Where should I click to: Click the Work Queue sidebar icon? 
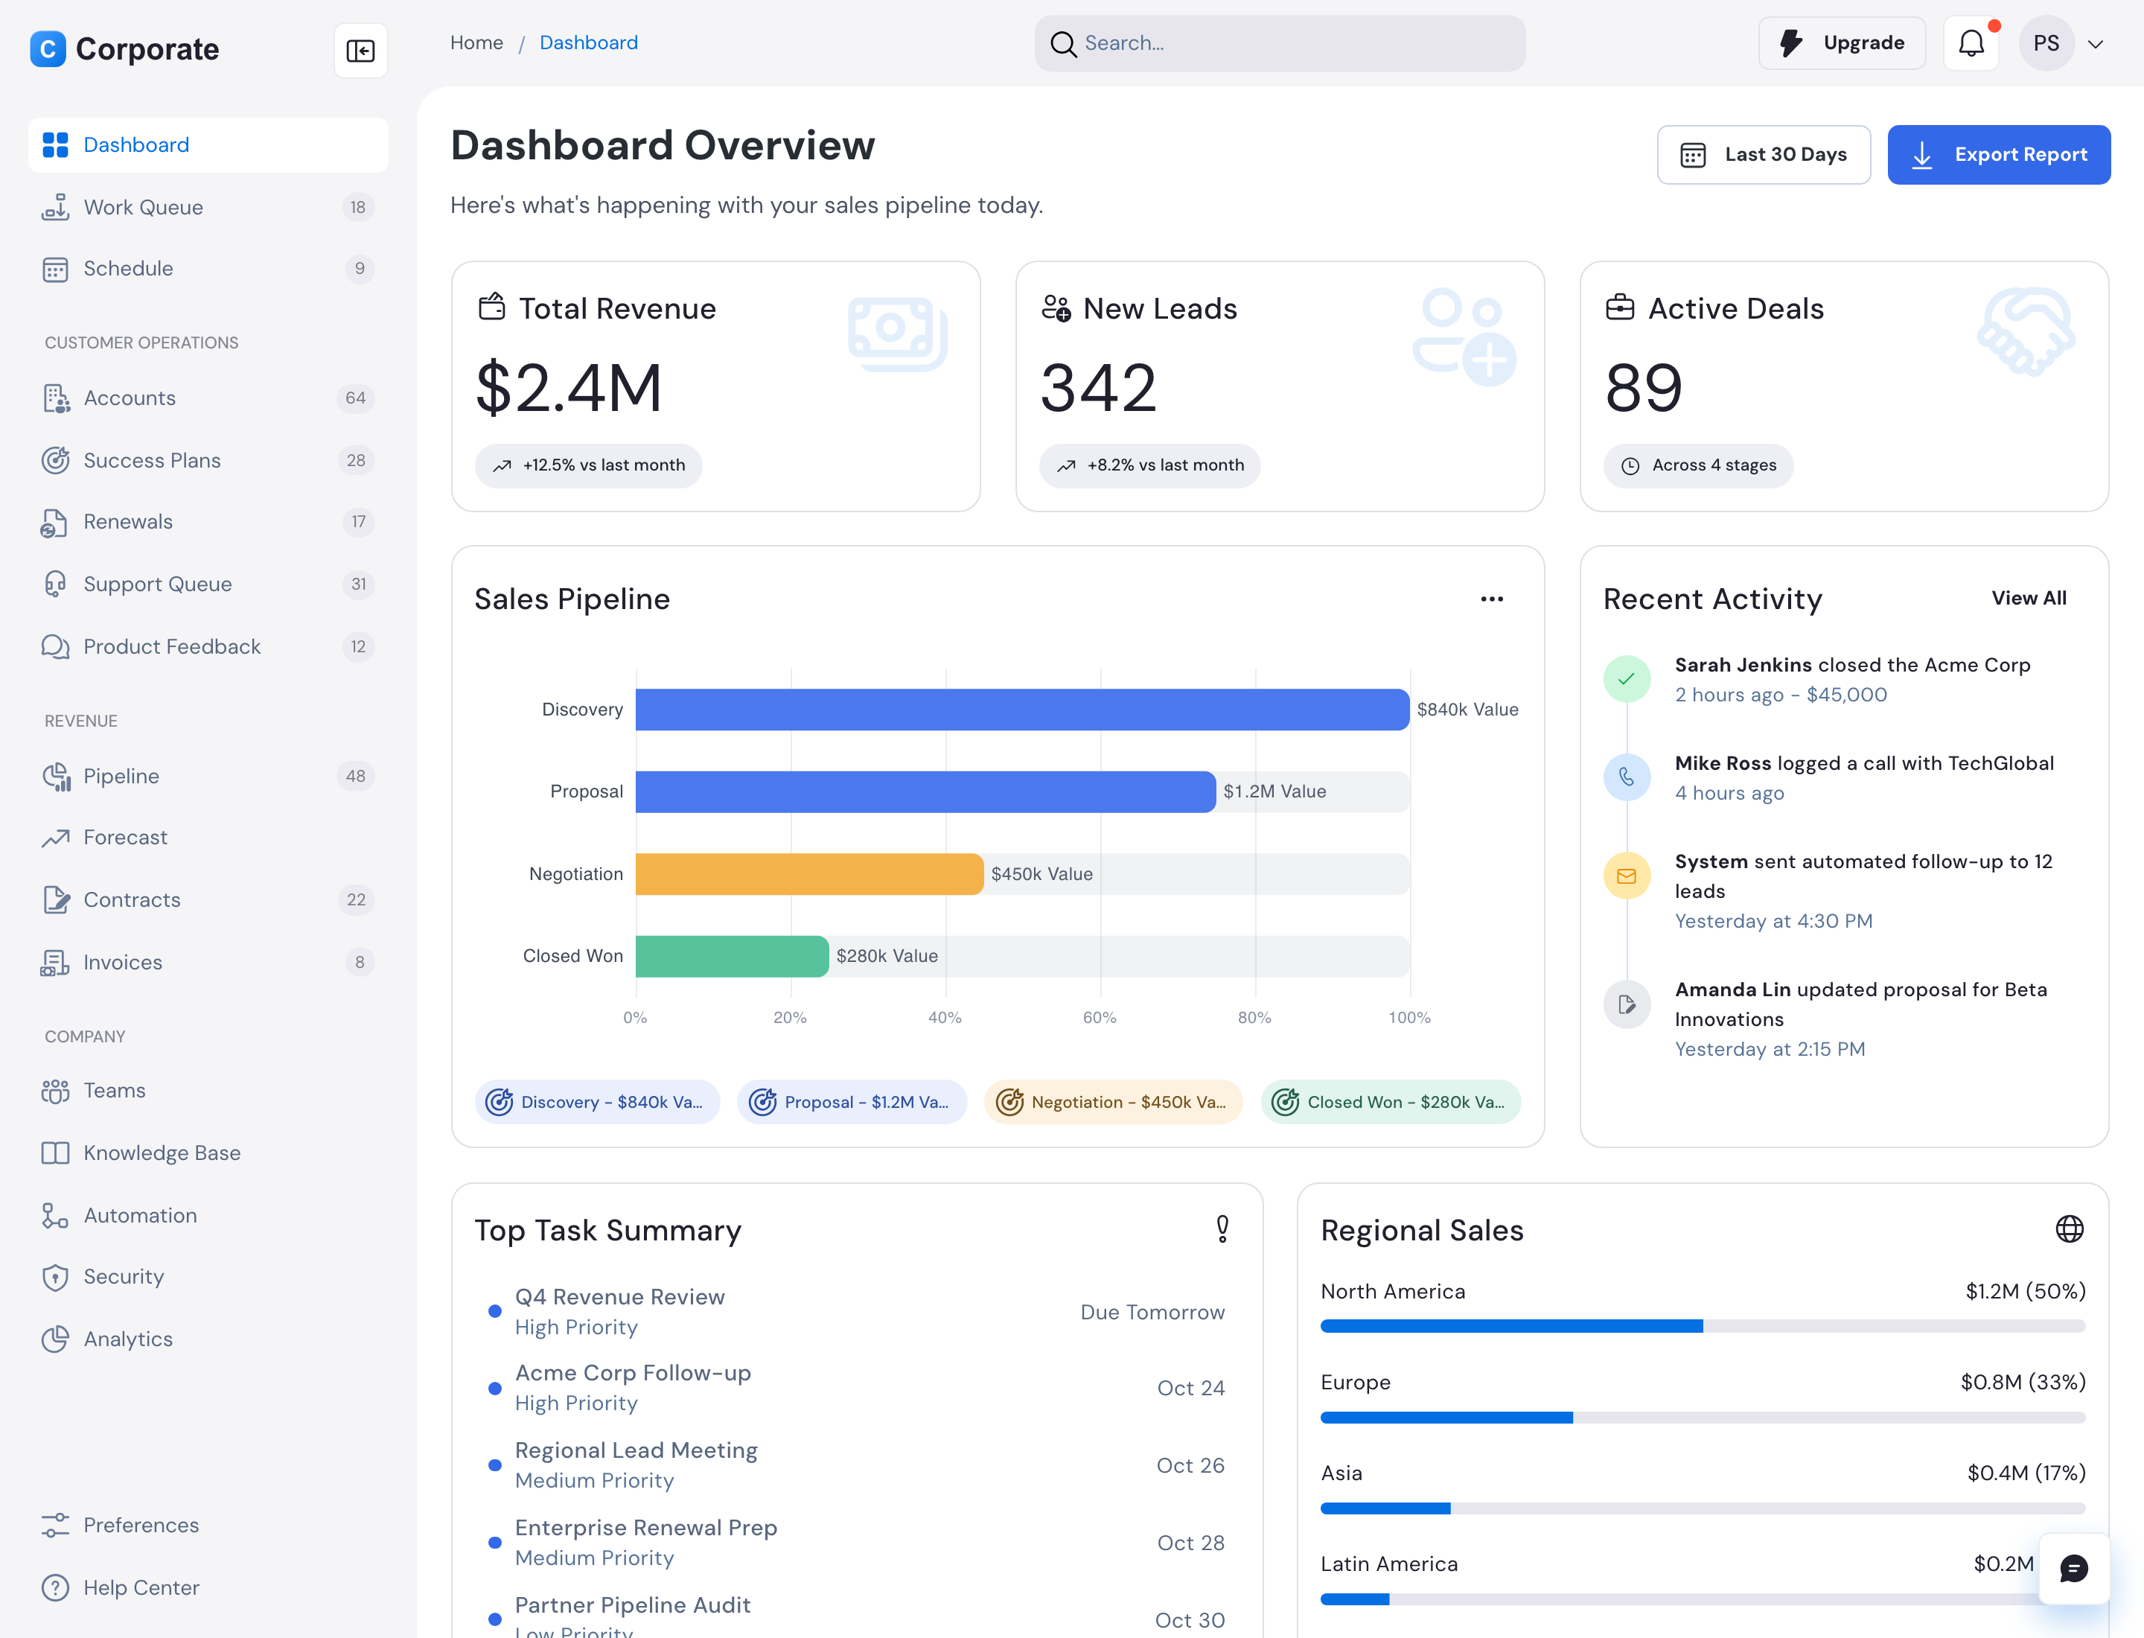click(56, 207)
